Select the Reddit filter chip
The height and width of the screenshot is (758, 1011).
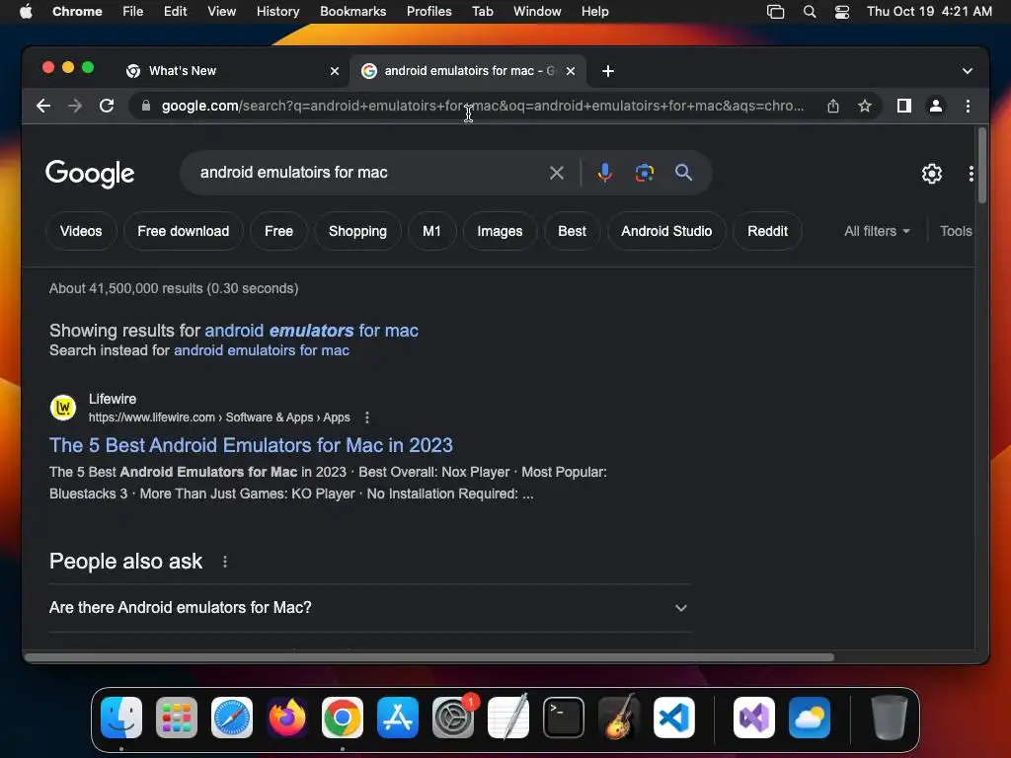[767, 231]
